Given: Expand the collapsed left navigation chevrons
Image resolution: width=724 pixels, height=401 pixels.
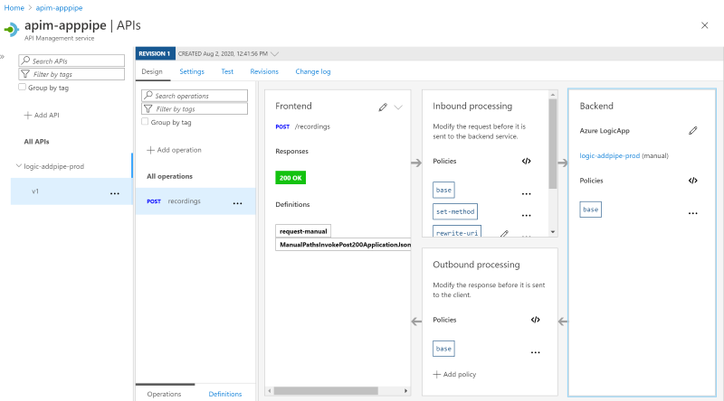Looking at the screenshot, I should pyautogui.click(x=2, y=57).
